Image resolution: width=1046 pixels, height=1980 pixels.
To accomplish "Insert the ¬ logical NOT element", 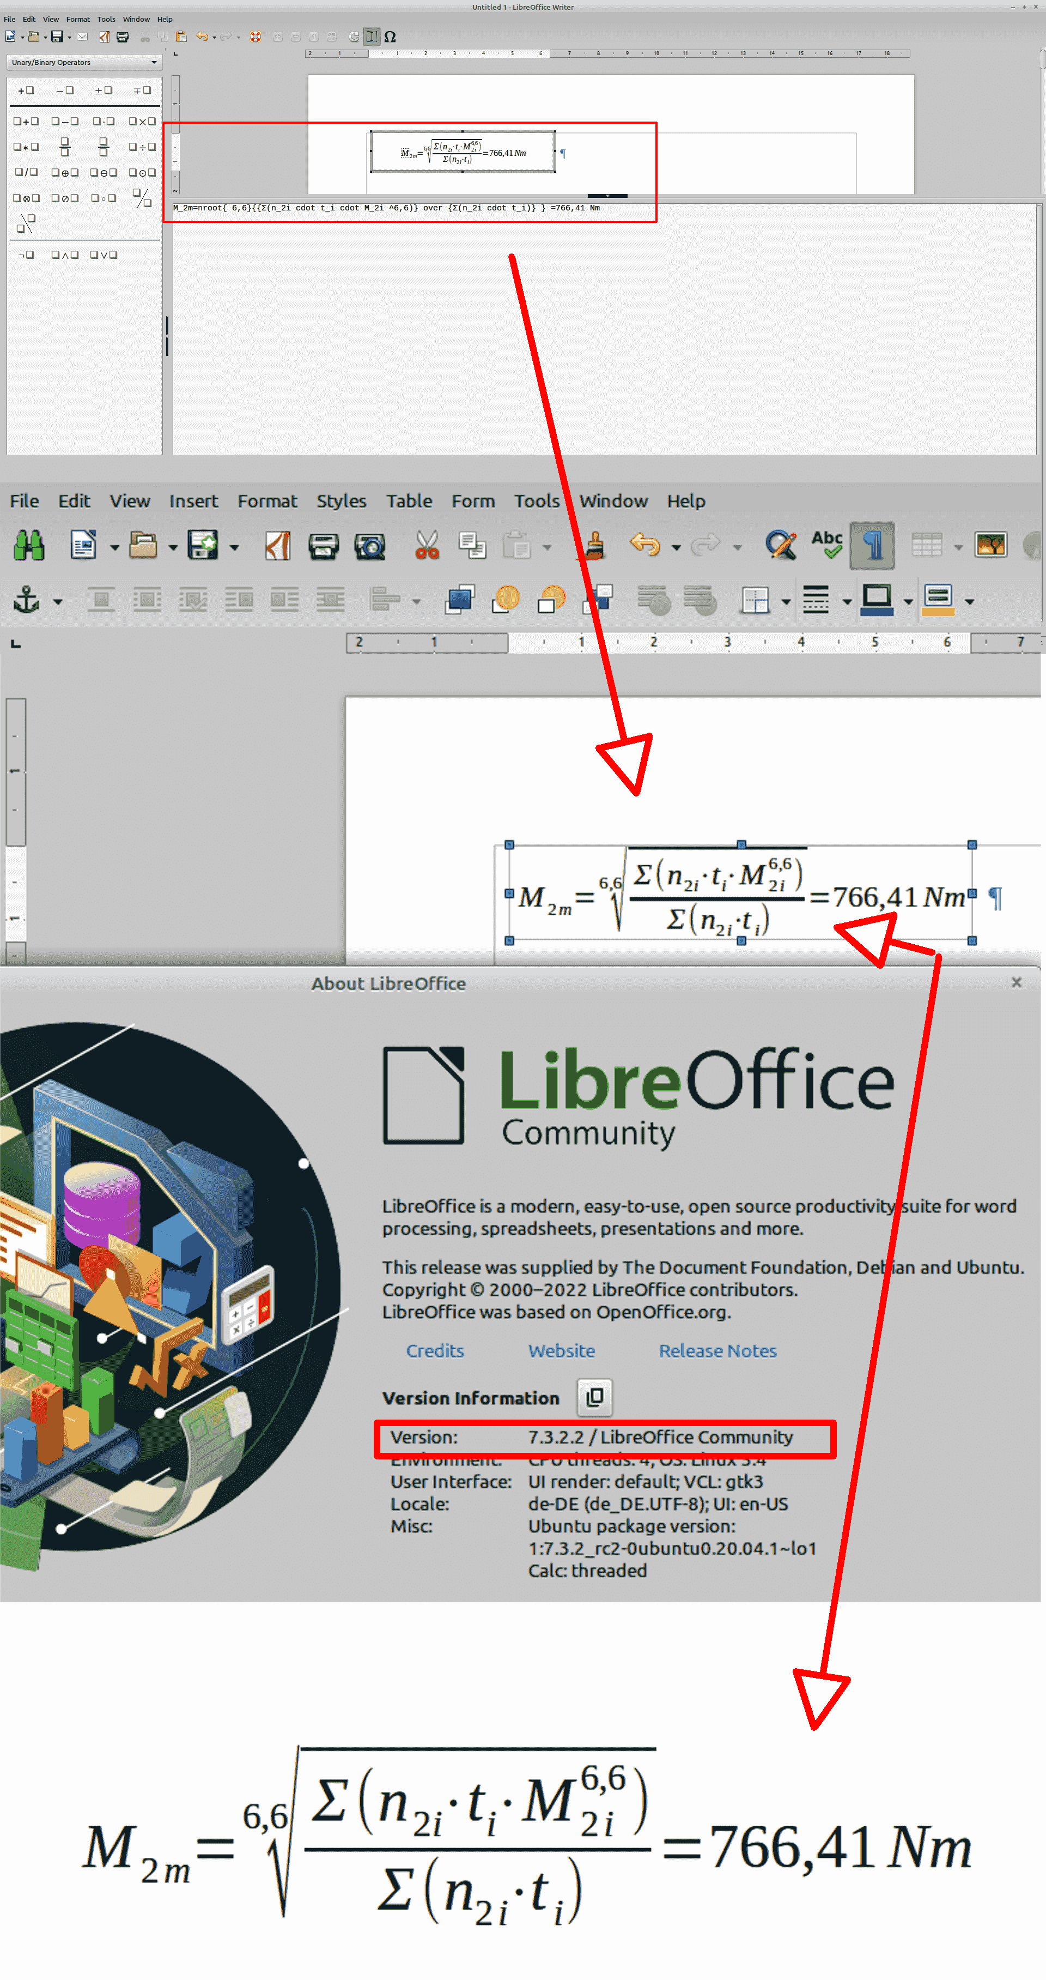I will click(x=26, y=255).
